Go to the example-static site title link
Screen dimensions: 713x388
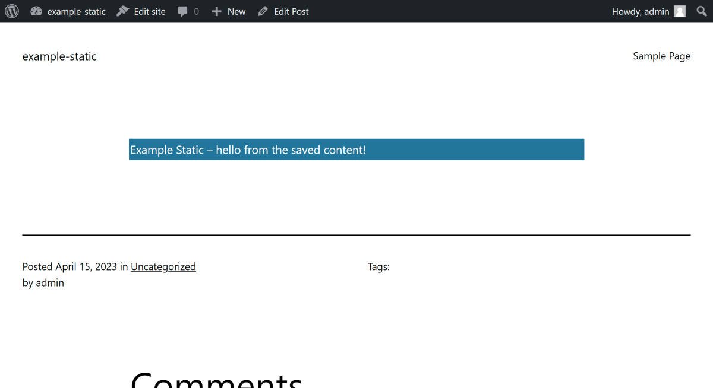(x=59, y=56)
